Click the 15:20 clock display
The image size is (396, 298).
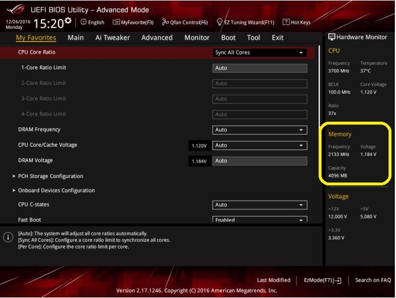point(49,23)
